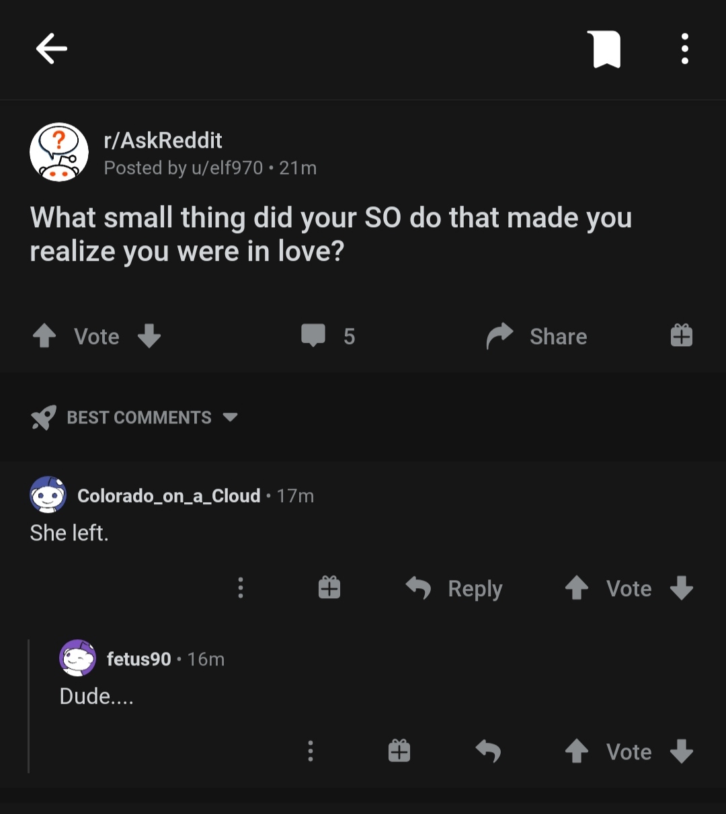726x814 pixels.
Task: Go back with the arrow icon
Action: [52, 49]
